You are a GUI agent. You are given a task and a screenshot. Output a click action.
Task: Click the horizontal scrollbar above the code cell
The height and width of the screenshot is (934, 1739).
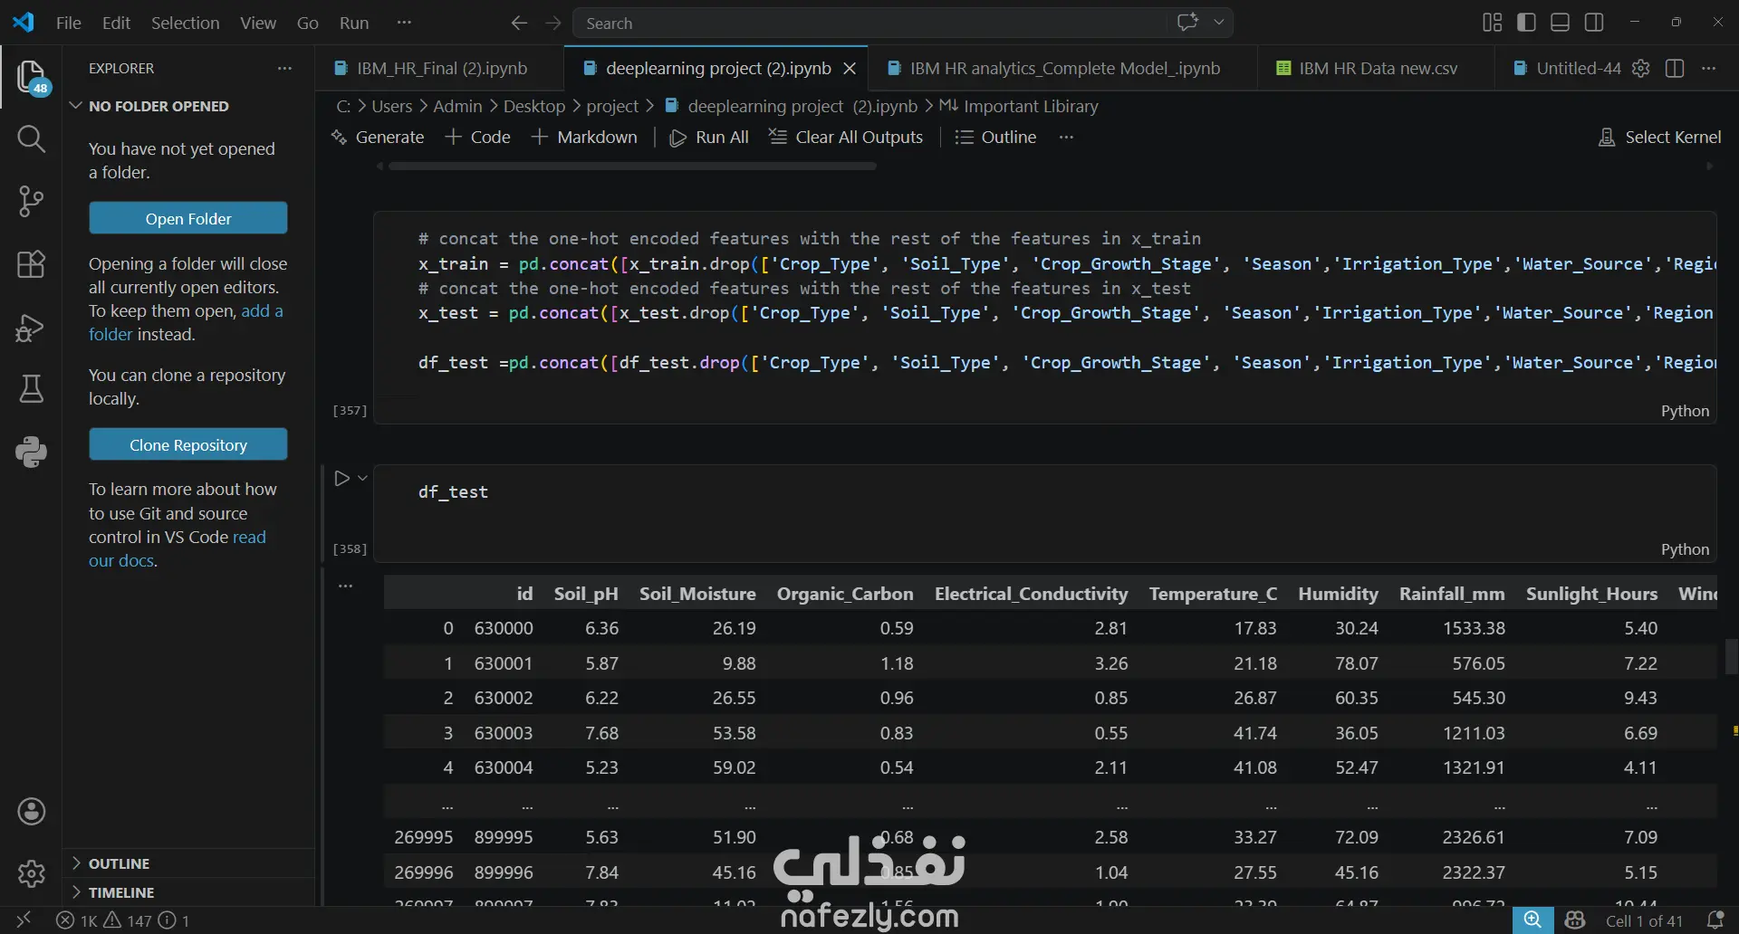pyautogui.click(x=631, y=167)
